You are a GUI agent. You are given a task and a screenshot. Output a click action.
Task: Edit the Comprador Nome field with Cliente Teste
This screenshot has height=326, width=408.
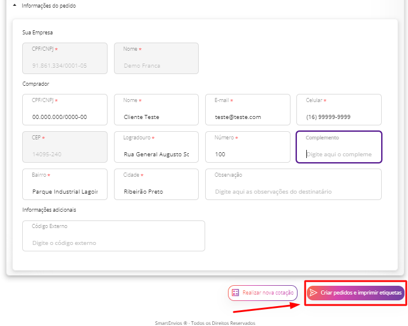(156, 110)
